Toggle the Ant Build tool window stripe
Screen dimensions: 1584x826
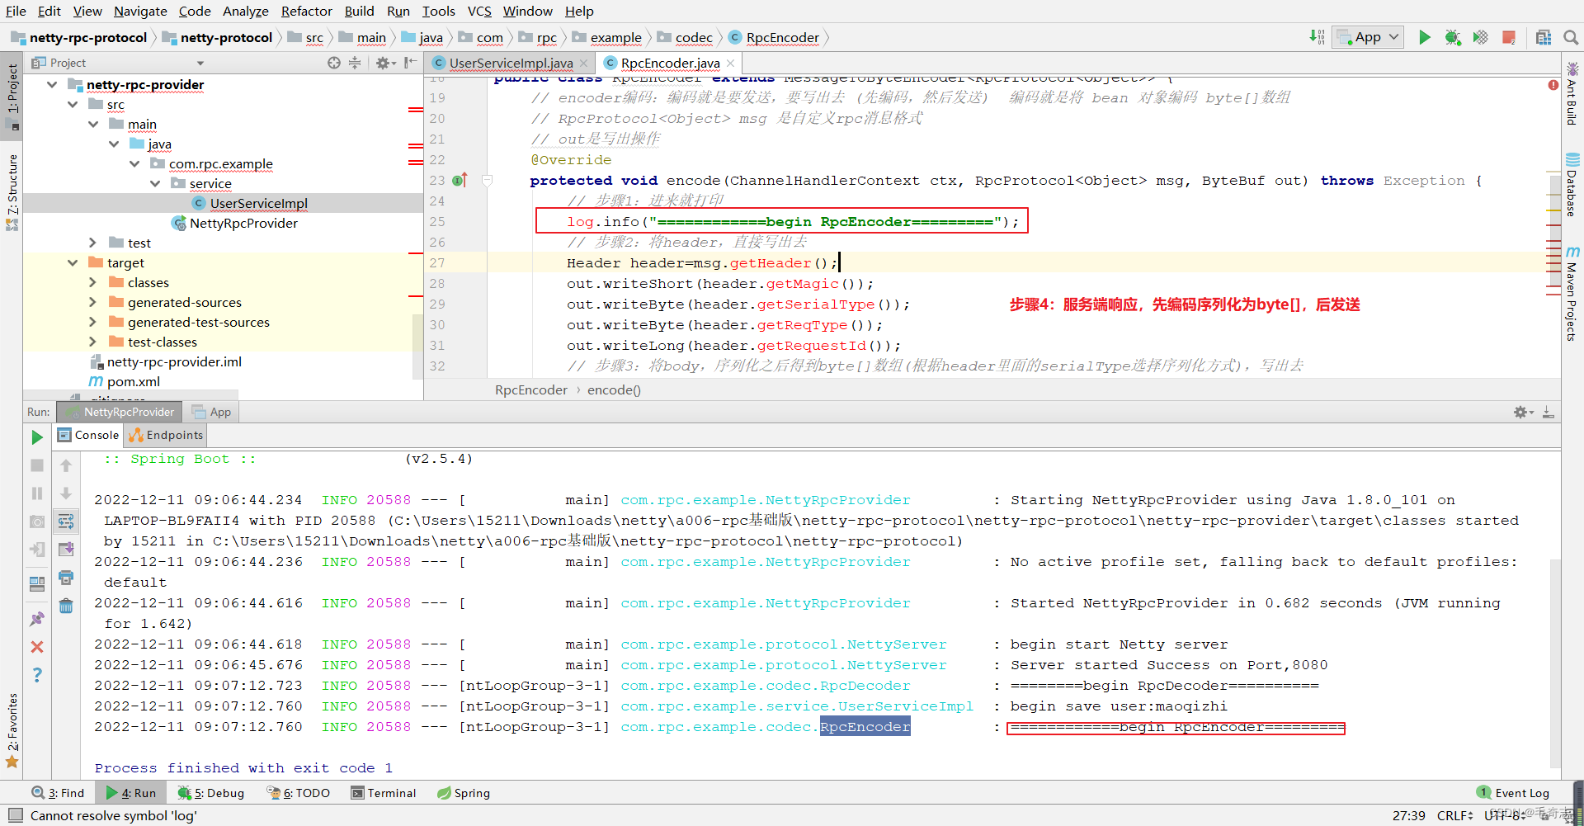tap(1572, 95)
